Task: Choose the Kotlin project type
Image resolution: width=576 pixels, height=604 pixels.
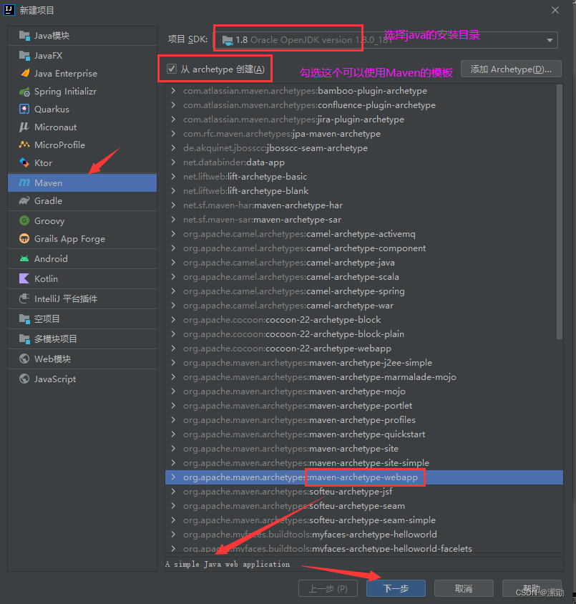Action: coord(82,278)
